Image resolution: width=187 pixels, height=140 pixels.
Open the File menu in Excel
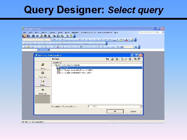pyautogui.click(x=25, y=32)
